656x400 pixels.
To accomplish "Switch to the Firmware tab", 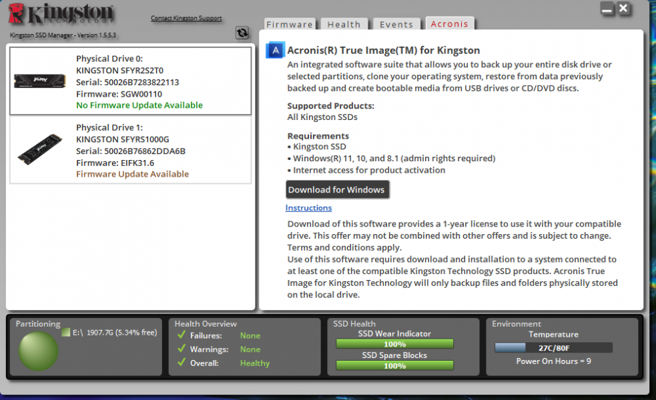I will click(290, 24).
